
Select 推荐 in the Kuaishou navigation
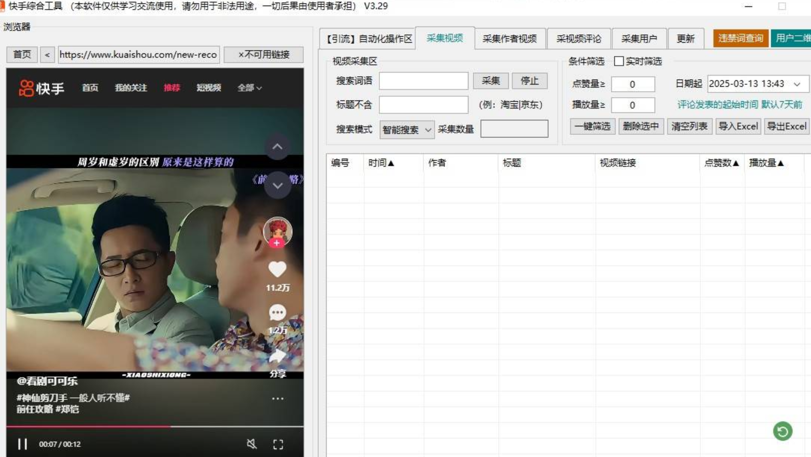click(x=171, y=88)
